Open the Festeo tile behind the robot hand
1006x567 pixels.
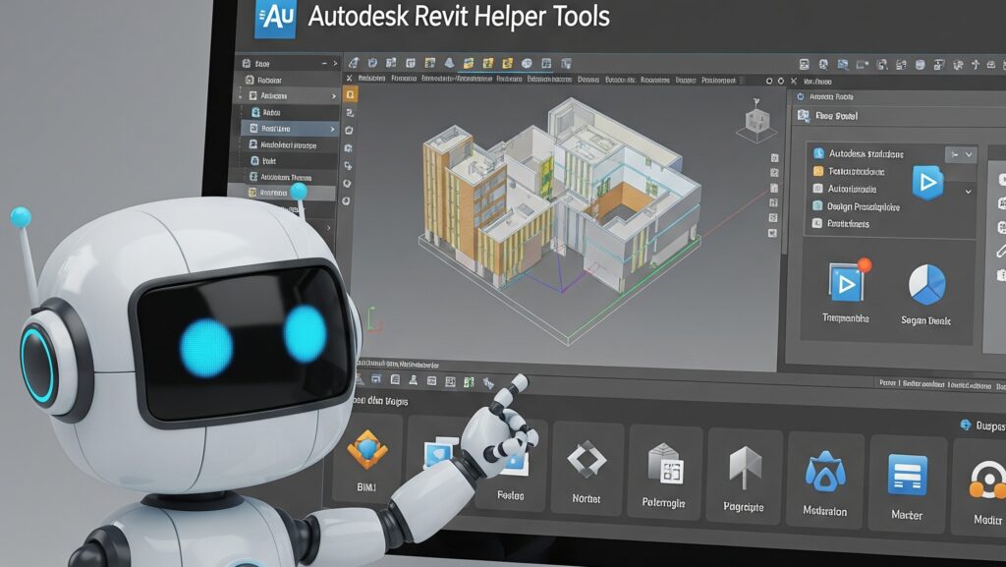[x=510, y=467]
